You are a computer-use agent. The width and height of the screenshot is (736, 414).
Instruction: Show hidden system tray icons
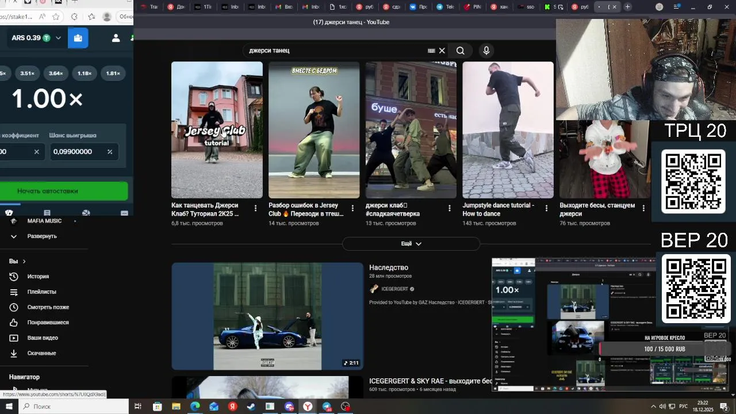[653, 407]
